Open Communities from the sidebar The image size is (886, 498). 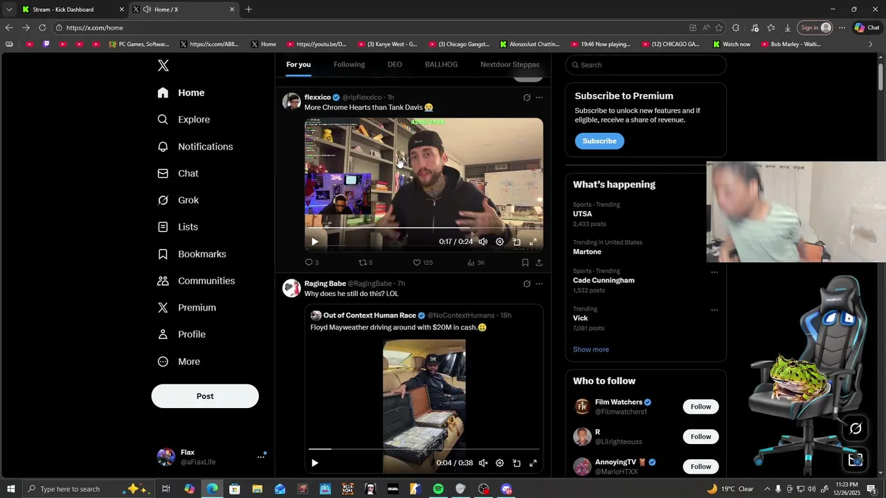[x=196, y=281]
